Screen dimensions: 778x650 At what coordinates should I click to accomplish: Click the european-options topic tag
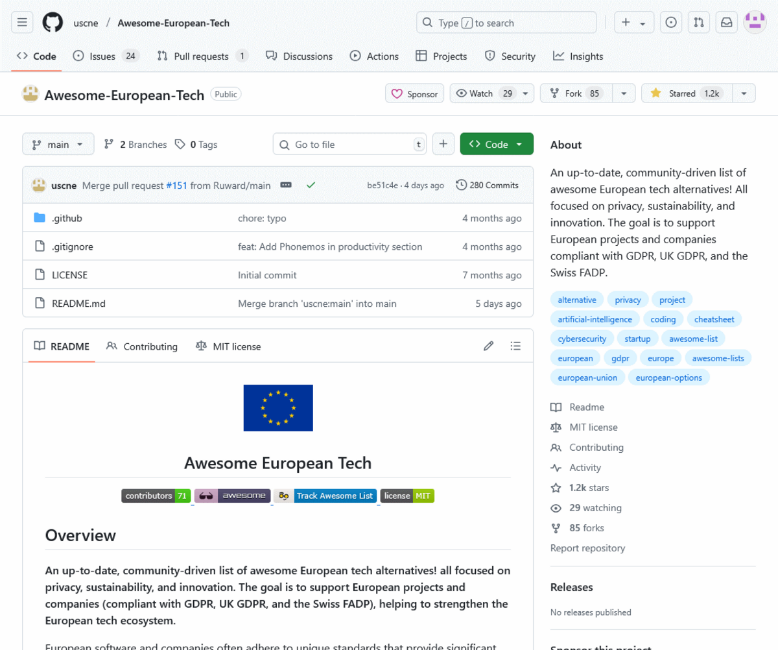669,378
